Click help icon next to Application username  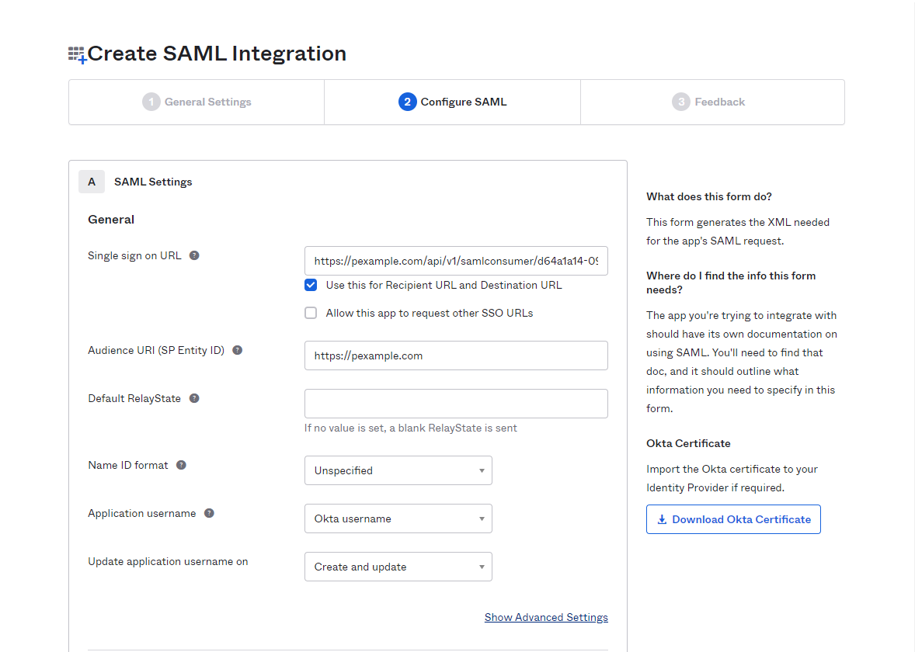(x=209, y=513)
